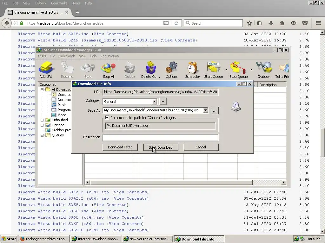This screenshot has width=325, height=243.
Task: Open Start Queue dropdown arrow
Action: (226, 70)
